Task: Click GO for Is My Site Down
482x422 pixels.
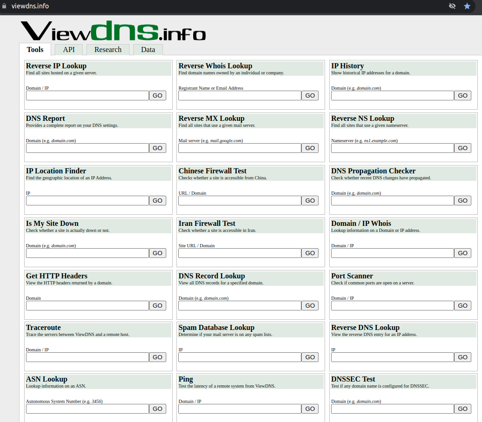Action: pyautogui.click(x=157, y=253)
